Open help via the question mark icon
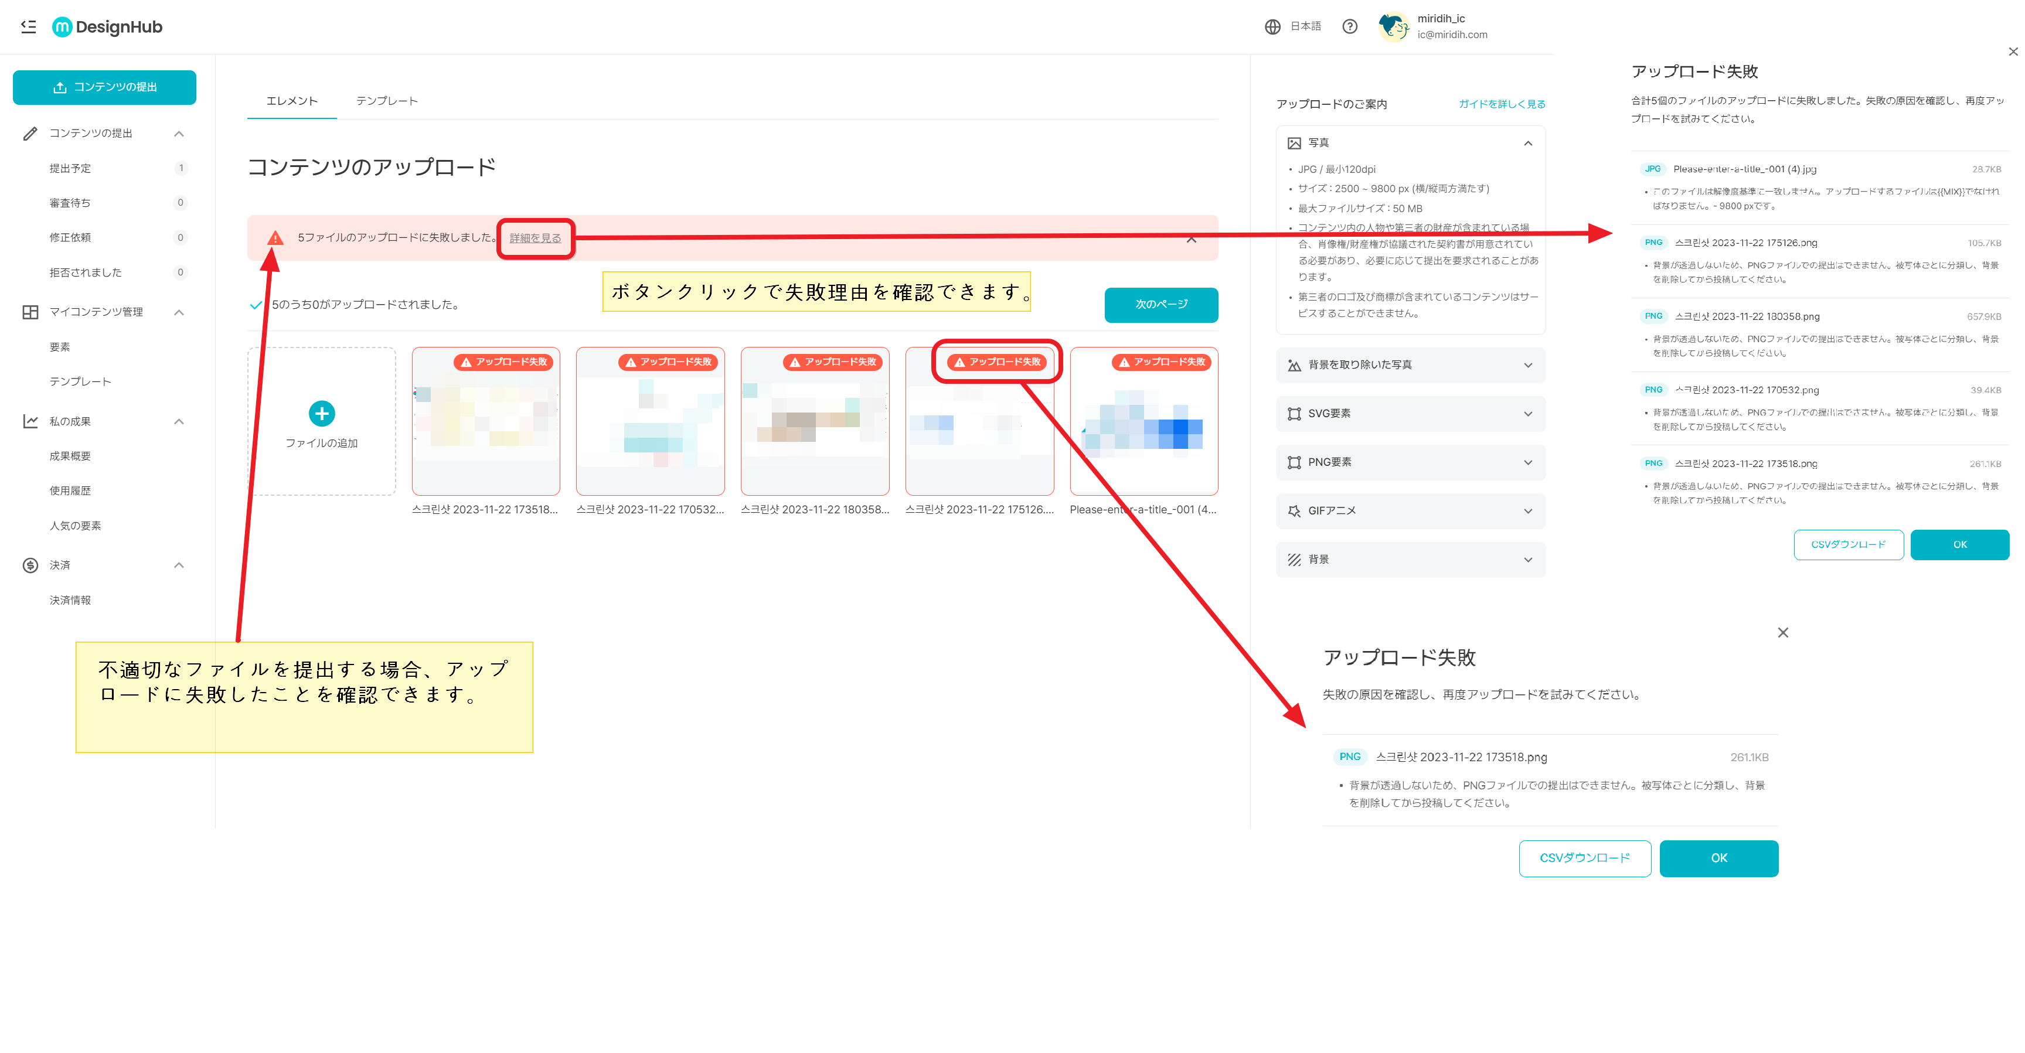Viewport: 2025px width, 1053px height. click(x=1350, y=26)
